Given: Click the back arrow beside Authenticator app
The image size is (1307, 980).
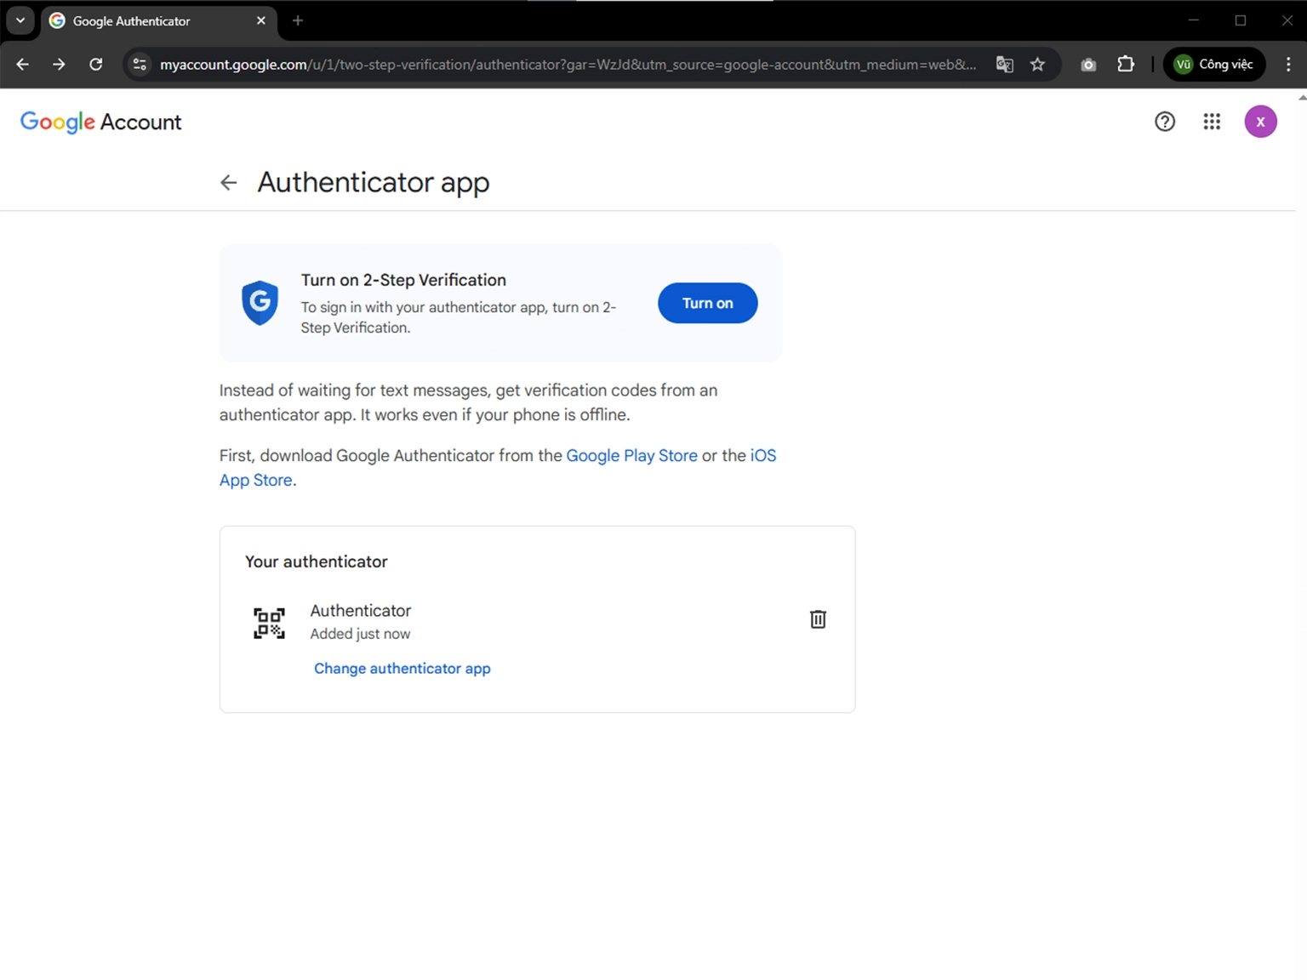Looking at the screenshot, I should point(228,183).
